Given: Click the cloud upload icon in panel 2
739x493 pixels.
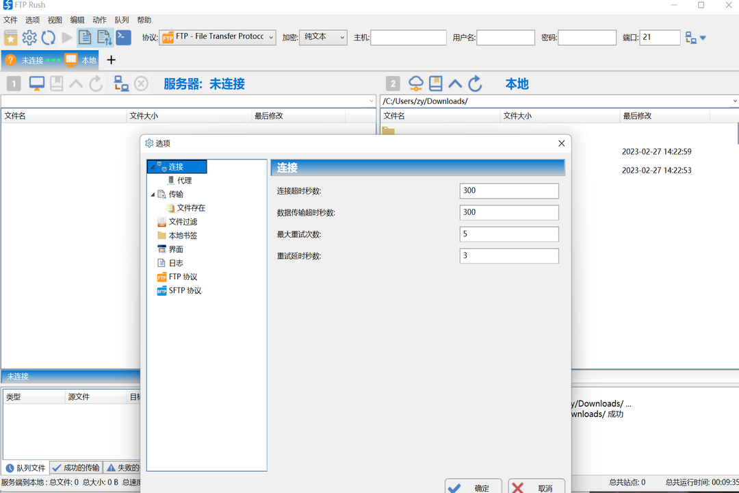Looking at the screenshot, I should (x=415, y=83).
